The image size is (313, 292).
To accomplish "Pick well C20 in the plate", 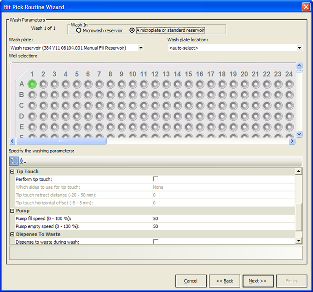I will click(x=244, y=106).
